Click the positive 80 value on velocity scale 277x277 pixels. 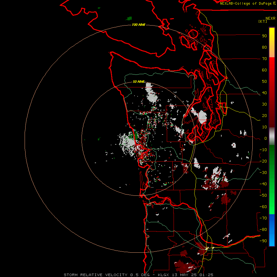264,47
